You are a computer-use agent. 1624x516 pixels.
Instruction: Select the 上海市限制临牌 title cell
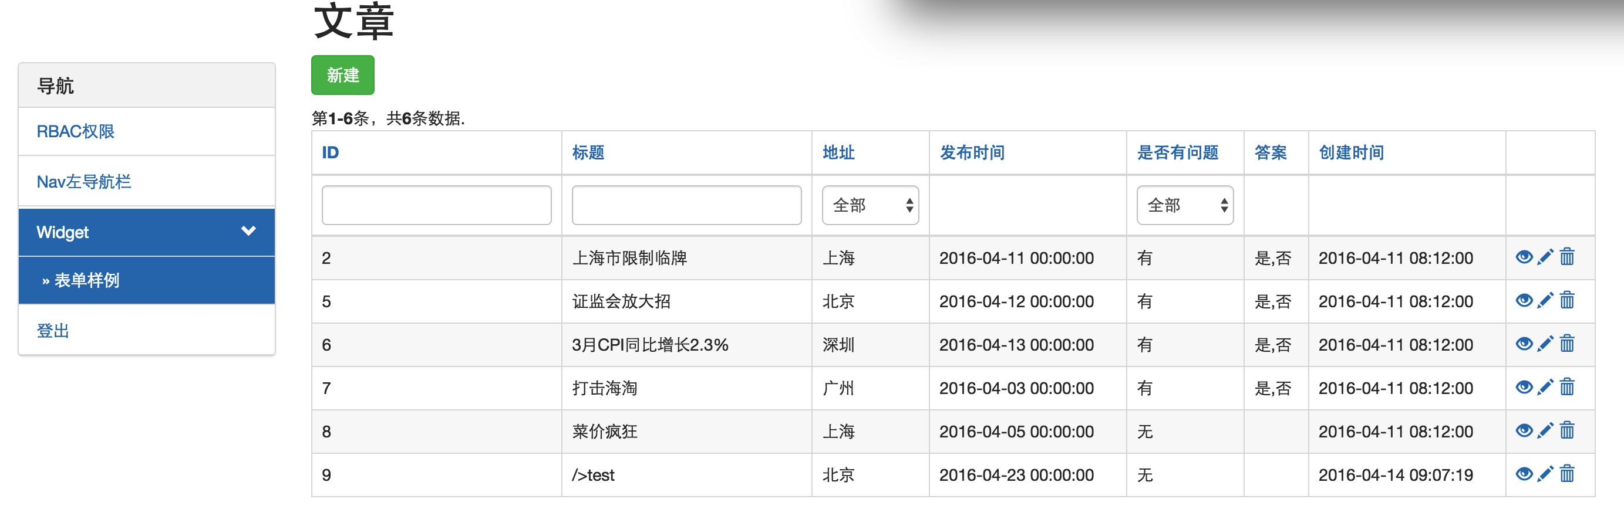[686, 258]
